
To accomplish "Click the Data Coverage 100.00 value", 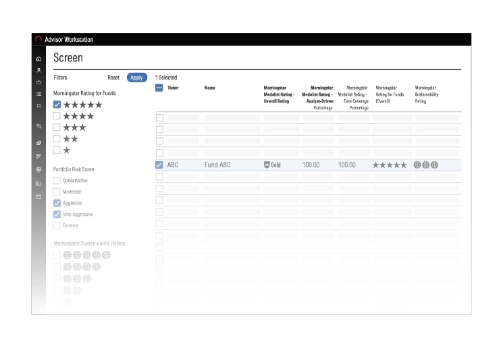I will click(x=347, y=165).
